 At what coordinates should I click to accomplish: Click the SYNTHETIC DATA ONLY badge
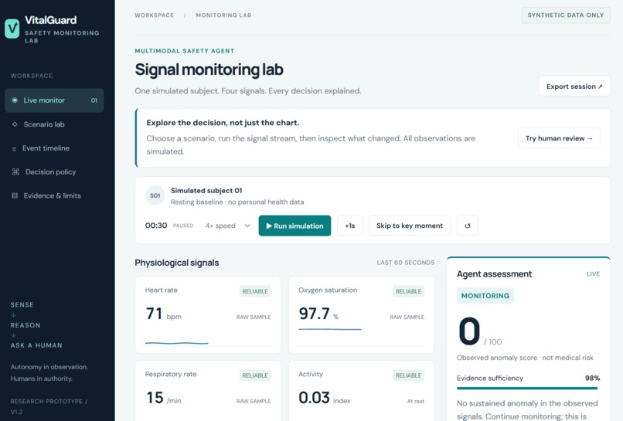566,15
